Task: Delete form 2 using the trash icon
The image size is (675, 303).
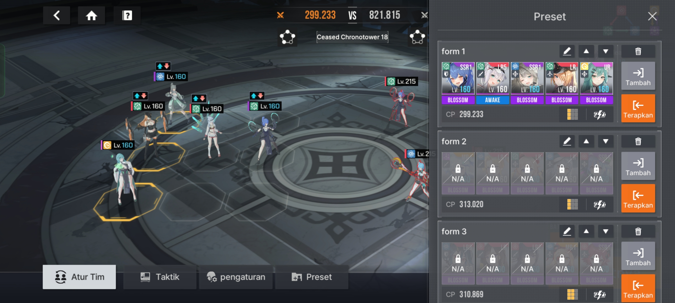Action: tap(638, 142)
